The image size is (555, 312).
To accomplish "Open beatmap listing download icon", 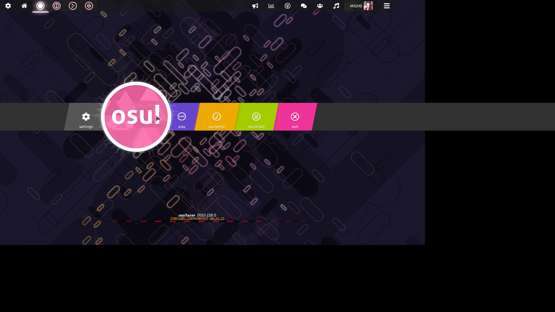I will click(288, 6).
